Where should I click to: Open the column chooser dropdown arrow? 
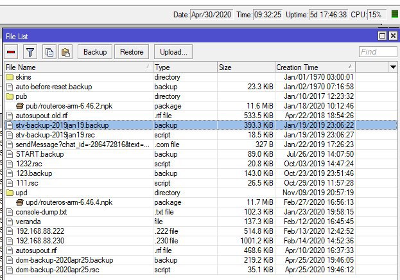pos(393,67)
